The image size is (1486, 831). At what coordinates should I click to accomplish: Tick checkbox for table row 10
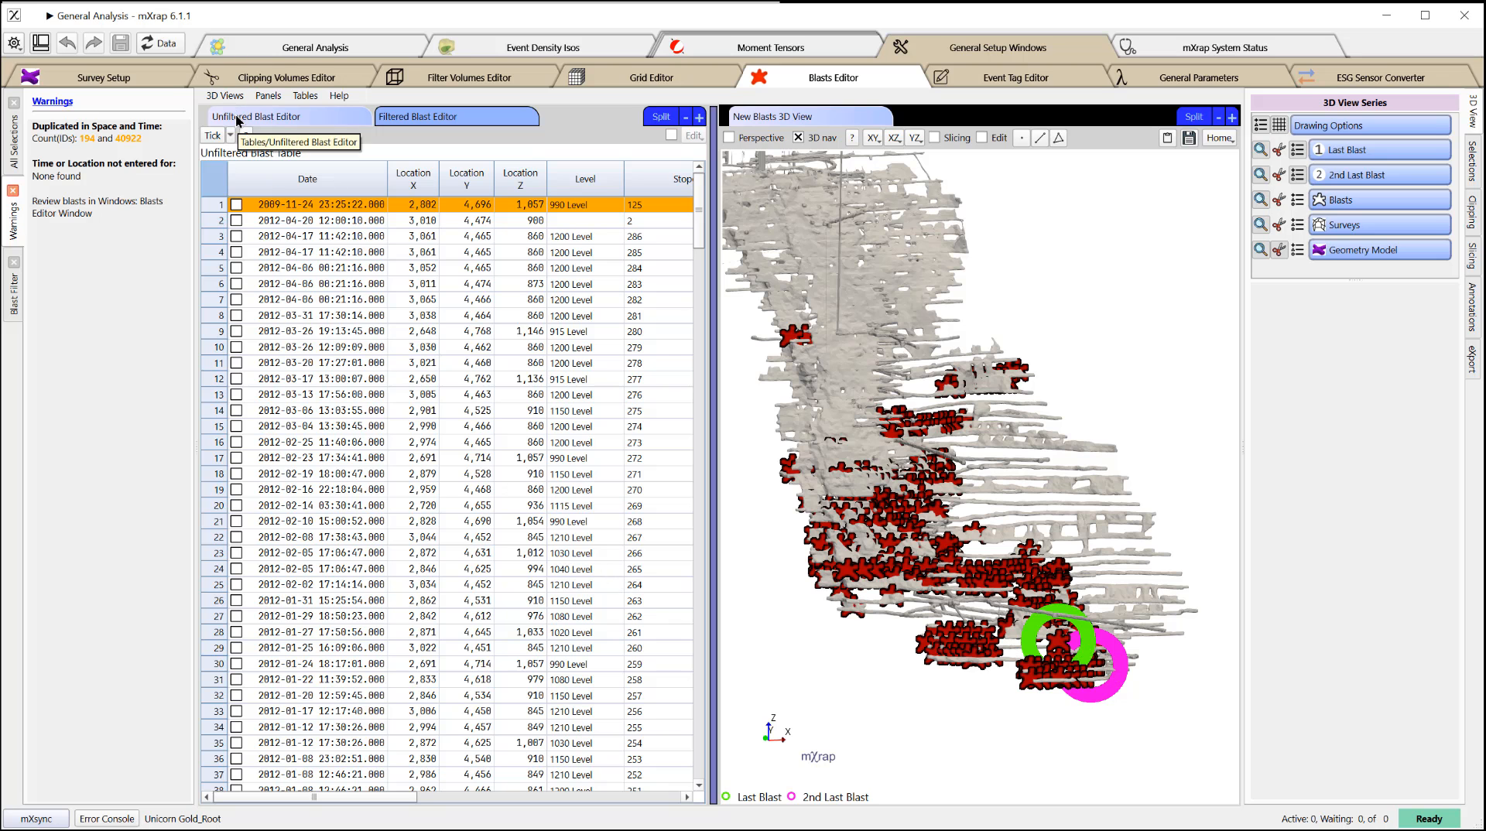[236, 347]
